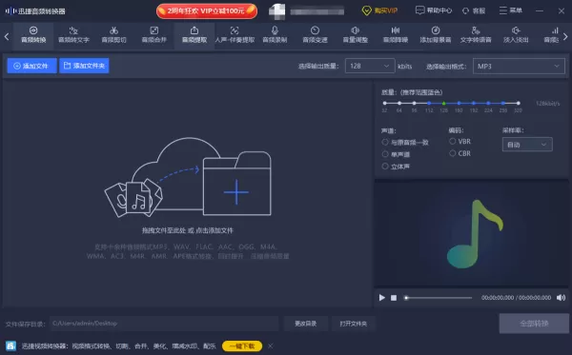Viewport: 572px width, 355px height.
Task: Open the 音频变速 speed change tool
Action: (315, 35)
